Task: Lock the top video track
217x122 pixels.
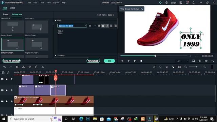Action: click(x=7, y=79)
